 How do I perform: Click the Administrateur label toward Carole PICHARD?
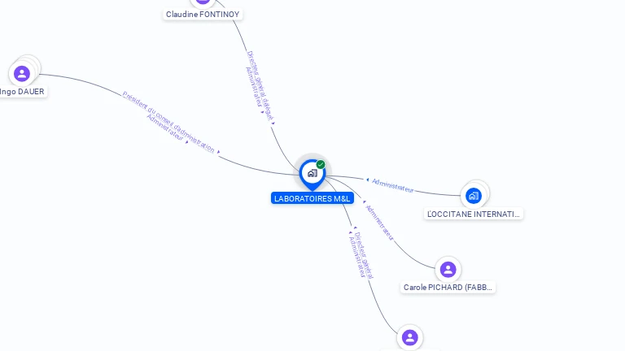(x=380, y=223)
